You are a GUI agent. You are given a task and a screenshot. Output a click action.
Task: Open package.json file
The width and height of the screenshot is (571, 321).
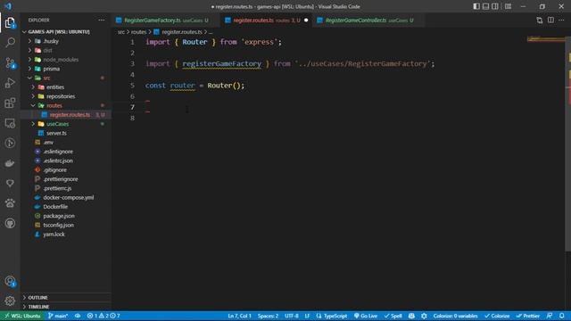coord(66,216)
